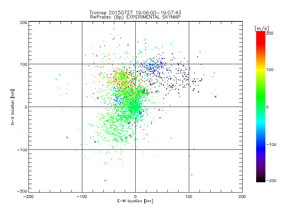Click the y-axis tick label '-100'
Image resolution: width=285 pixels, height=214 pixels.
(22, 150)
